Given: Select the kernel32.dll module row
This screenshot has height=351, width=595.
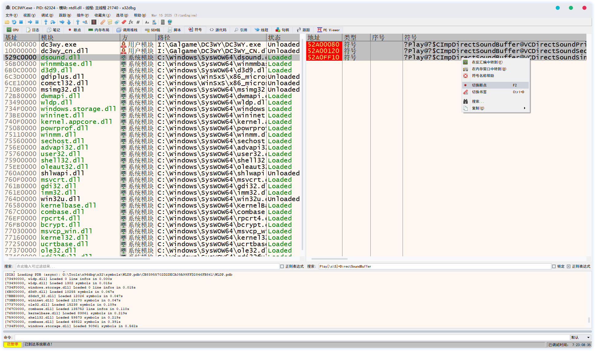Looking at the screenshot, I should click(64, 238).
